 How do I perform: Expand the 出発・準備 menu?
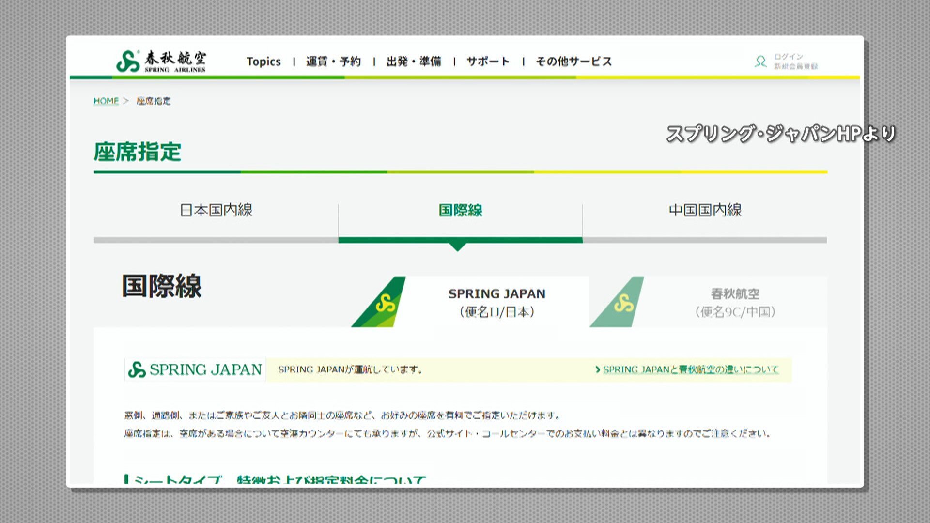(x=414, y=62)
